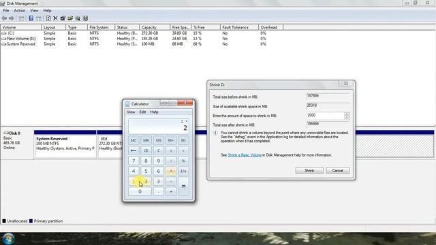Click the '193.36 GB' capacity cell

(150, 39)
